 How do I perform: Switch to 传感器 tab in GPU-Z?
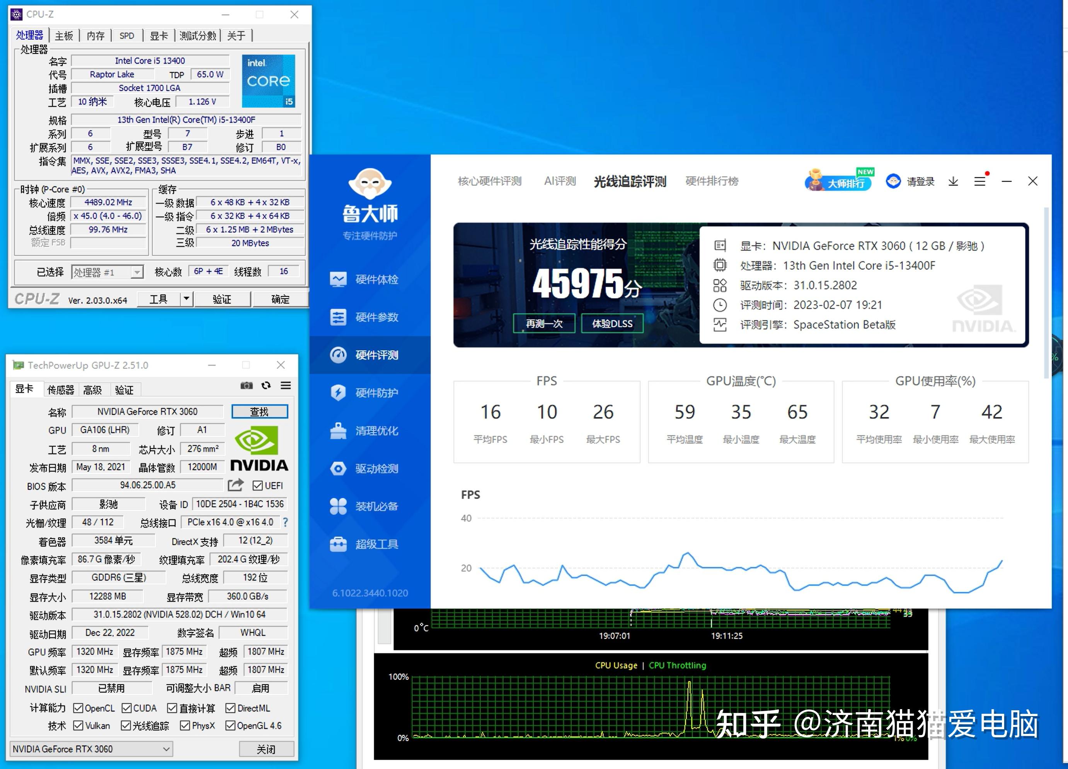pyautogui.click(x=61, y=390)
